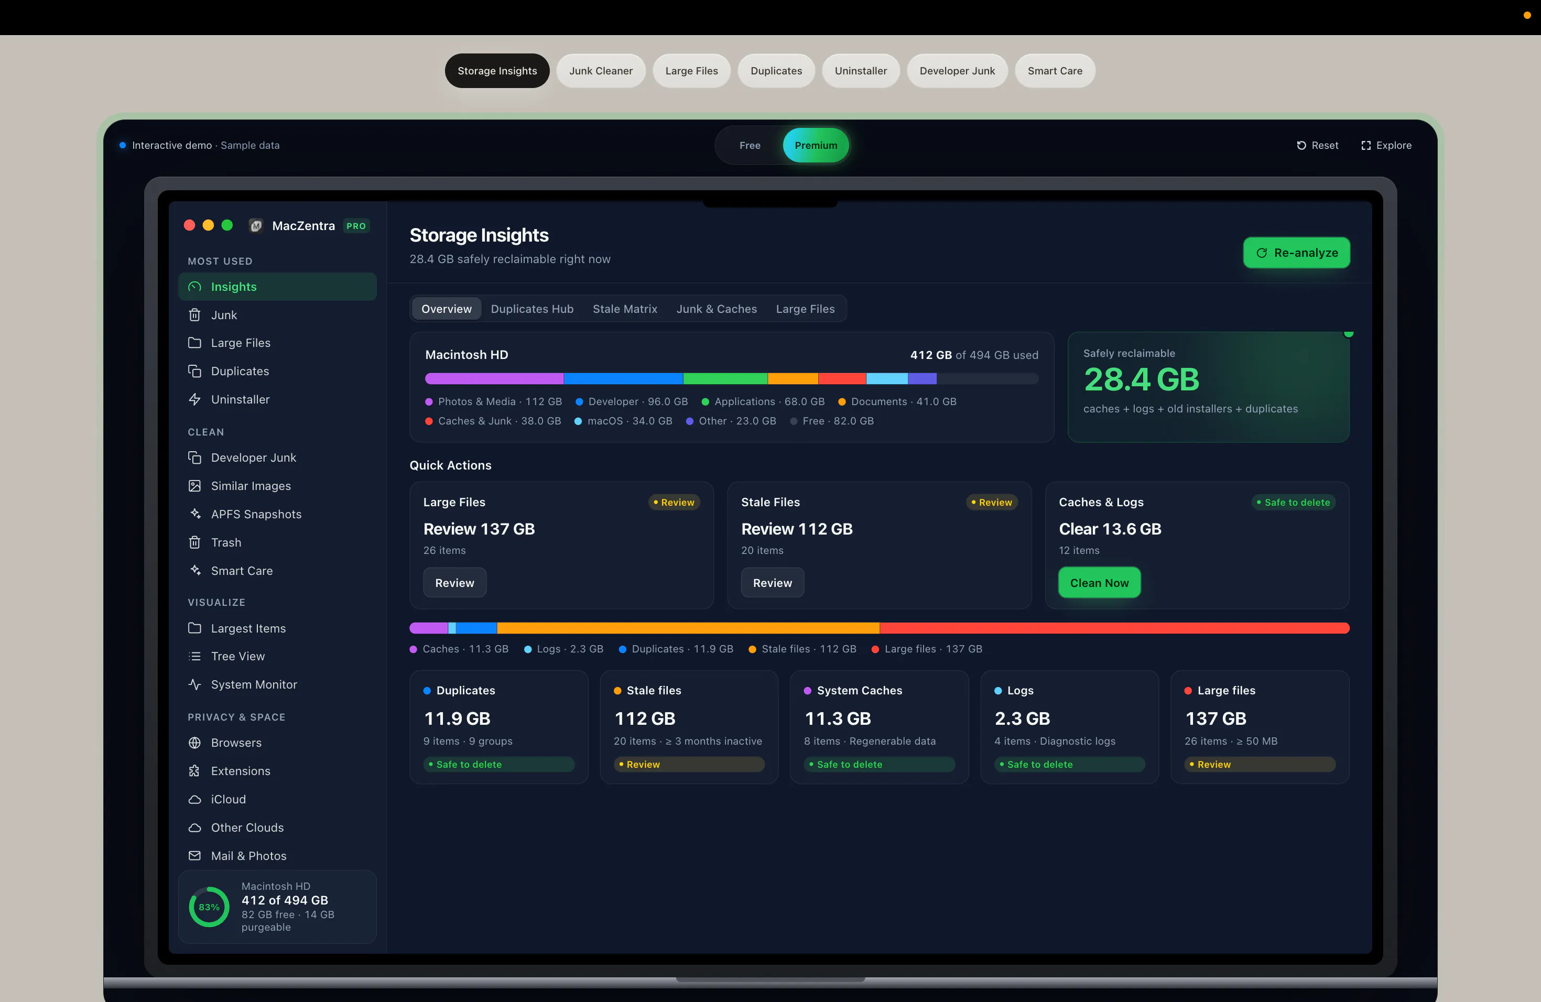The width and height of the screenshot is (1541, 1002).
Task: Click the Mail & Photos envelope icon
Action: (x=194, y=856)
